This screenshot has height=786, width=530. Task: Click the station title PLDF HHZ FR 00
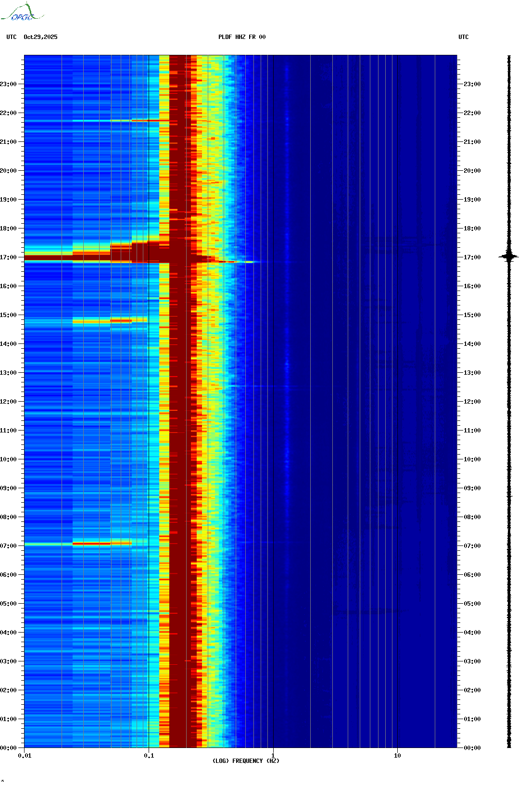[242, 37]
